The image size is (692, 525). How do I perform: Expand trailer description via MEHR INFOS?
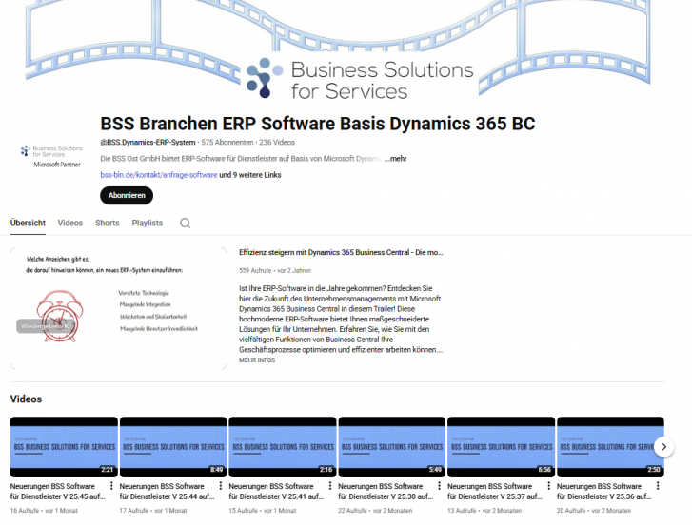(x=257, y=360)
